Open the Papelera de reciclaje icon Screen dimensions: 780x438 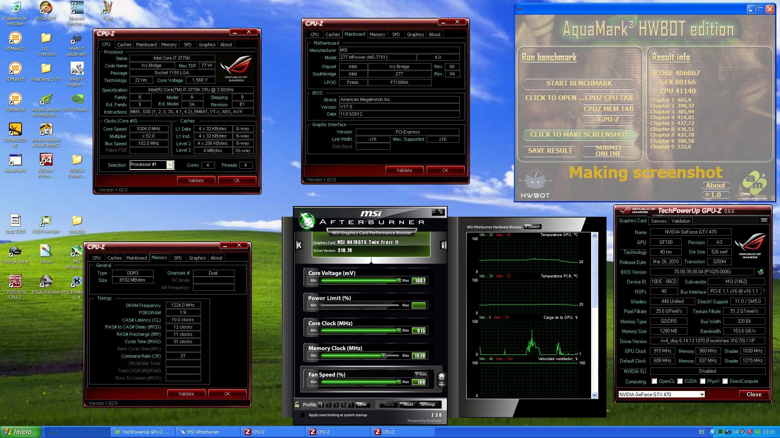(15, 13)
